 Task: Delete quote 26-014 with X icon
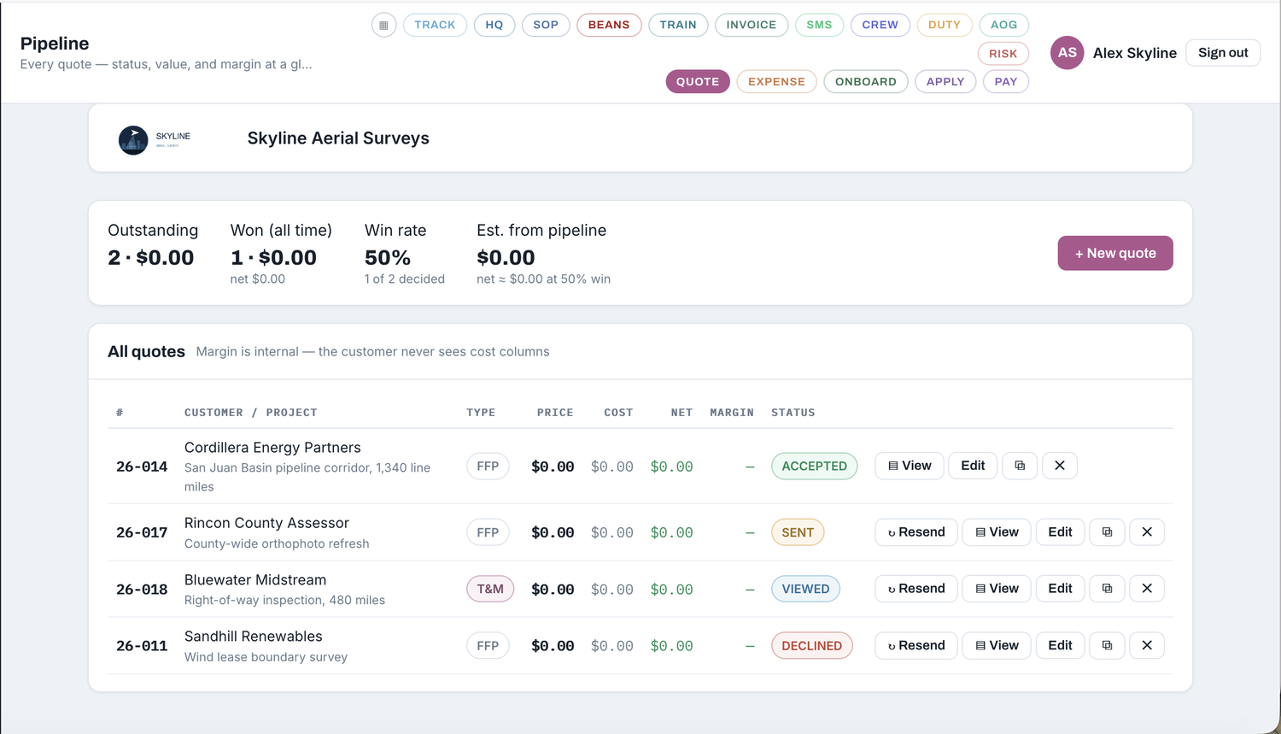[1060, 466]
